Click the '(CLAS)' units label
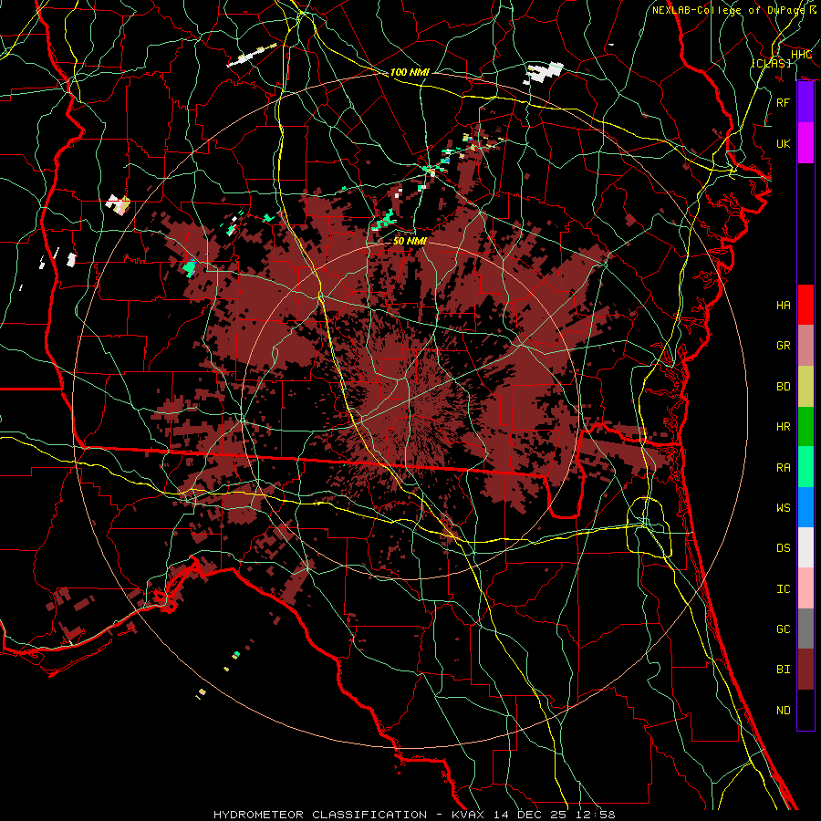This screenshot has height=821, width=821. (x=771, y=63)
